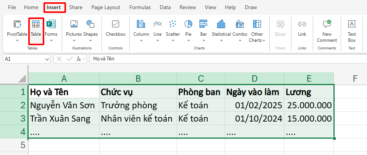Click the Pictures icon
The image size is (367, 155).
coord(74,24)
